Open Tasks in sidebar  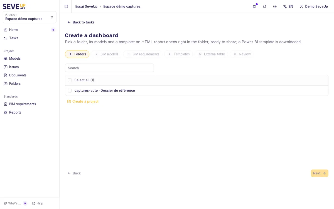point(30,38)
